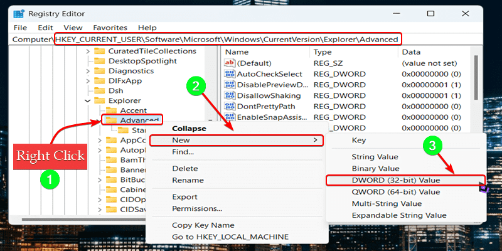Select the BamTh folder icon
This screenshot has height=251, width=502.
pyautogui.click(x=112, y=160)
